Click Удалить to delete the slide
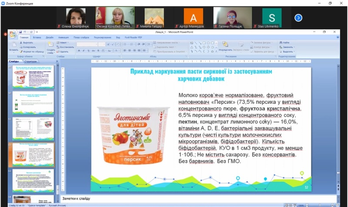This screenshot has width=348, height=207. [62, 52]
